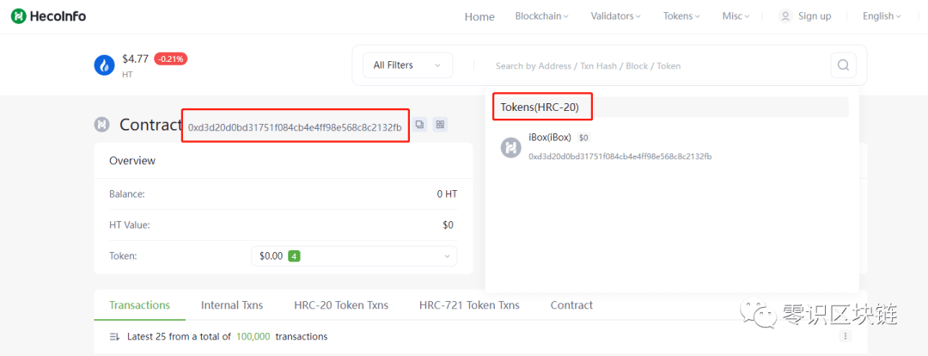Screen dimensions: 928x356
Task: Click the iBox token logo icon
Action: pyautogui.click(x=511, y=147)
